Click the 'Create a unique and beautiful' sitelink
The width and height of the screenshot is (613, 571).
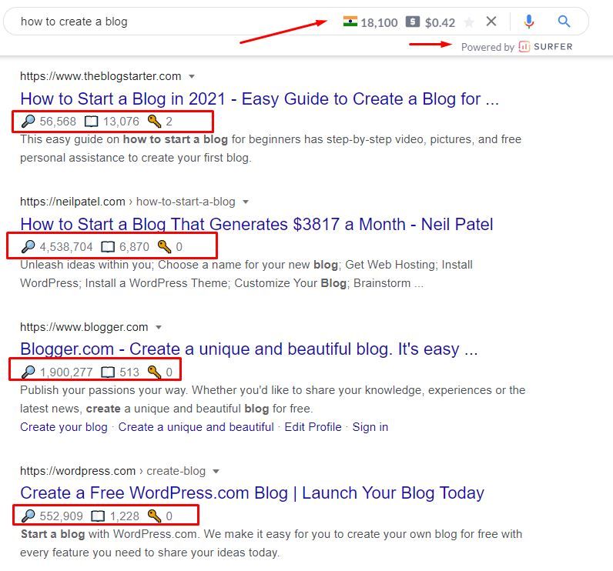point(196,427)
